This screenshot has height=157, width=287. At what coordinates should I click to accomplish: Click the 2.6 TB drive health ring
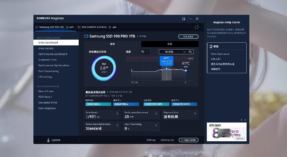[104, 68]
